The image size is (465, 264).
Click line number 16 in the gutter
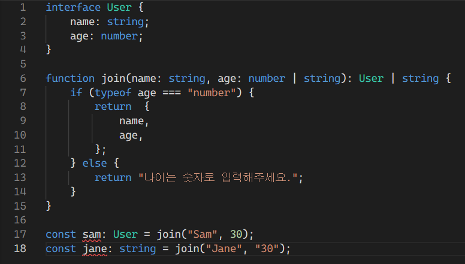pos(20,220)
